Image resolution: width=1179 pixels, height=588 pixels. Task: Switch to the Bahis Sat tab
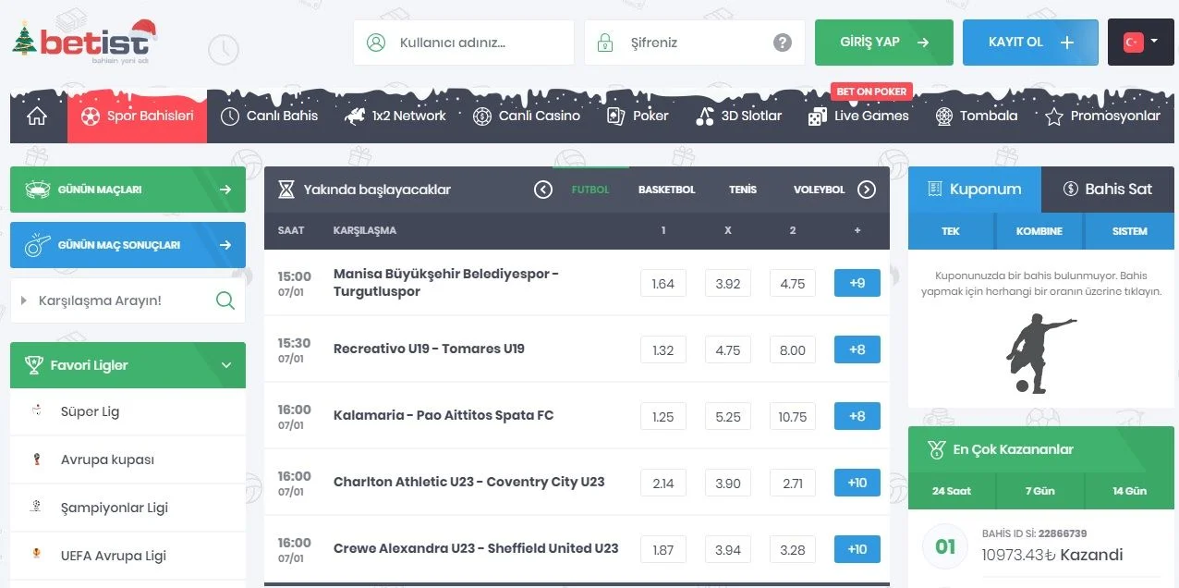pos(1108,189)
